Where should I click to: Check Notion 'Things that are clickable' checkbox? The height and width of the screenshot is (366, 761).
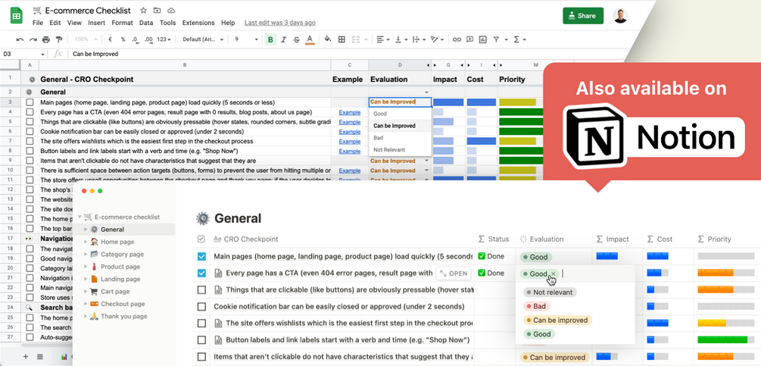[x=201, y=290]
